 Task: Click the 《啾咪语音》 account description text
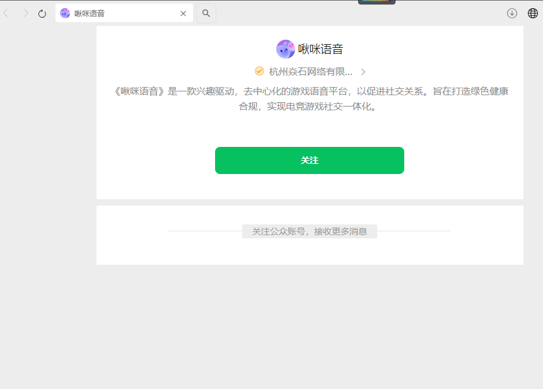pyautogui.click(x=311, y=98)
